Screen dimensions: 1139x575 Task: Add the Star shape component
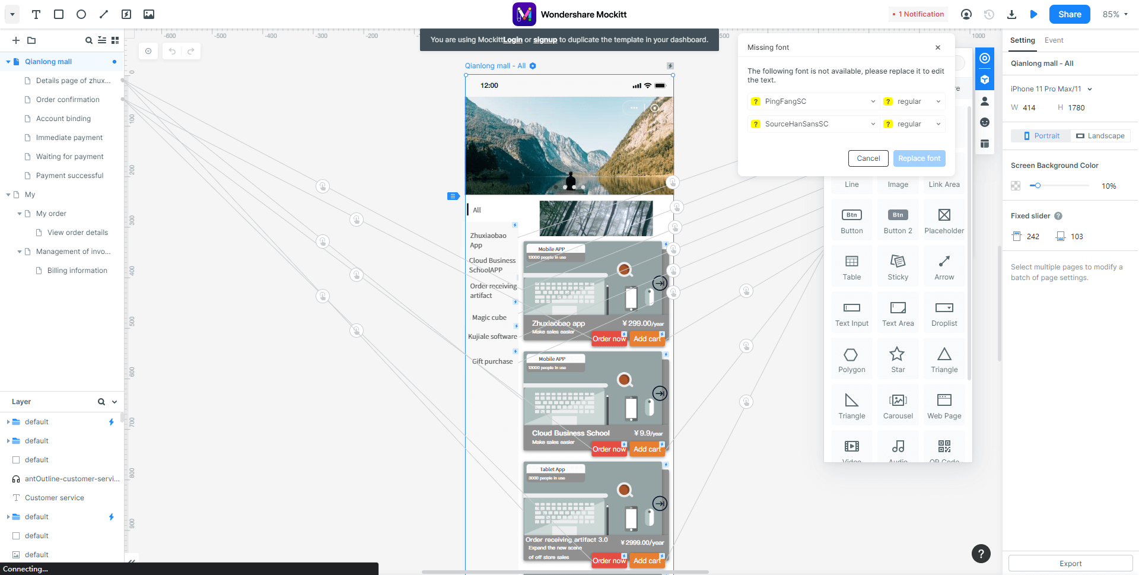click(898, 359)
